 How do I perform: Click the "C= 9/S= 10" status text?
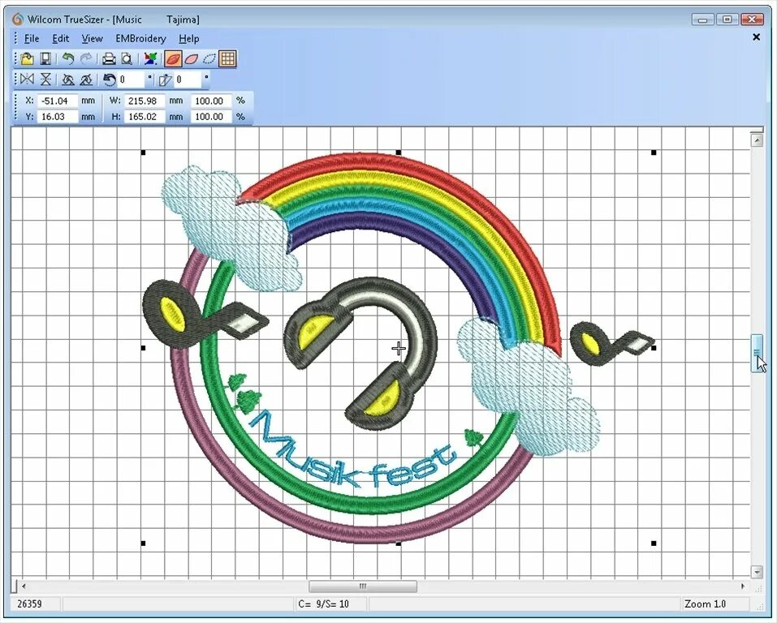pyautogui.click(x=324, y=604)
